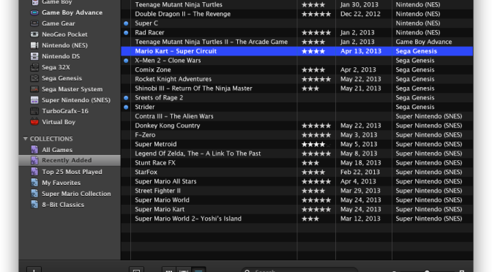Select the Rocket Knight Adventures title

point(174,79)
